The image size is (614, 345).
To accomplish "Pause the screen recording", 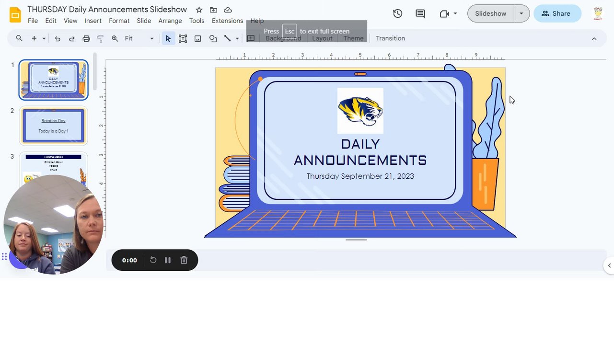I will pos(168,260).
